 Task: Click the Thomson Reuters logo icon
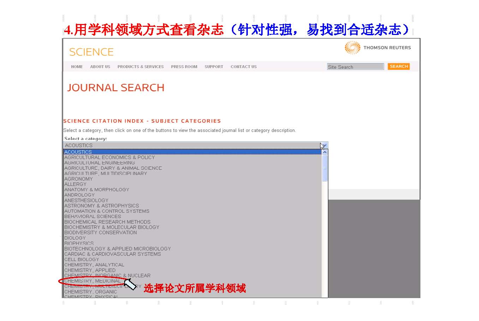352,48
